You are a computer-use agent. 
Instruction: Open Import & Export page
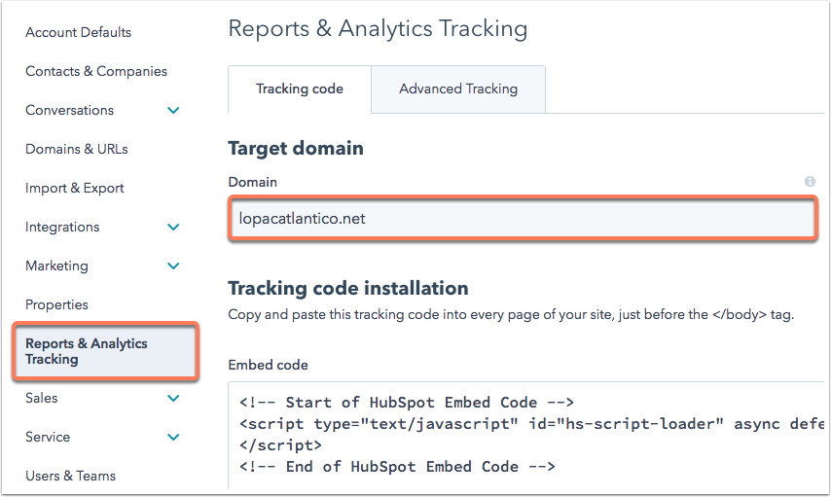pos(75,188)
